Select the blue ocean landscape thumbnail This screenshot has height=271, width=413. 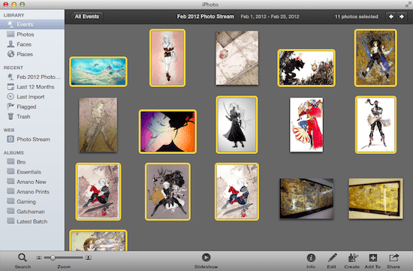98,71
